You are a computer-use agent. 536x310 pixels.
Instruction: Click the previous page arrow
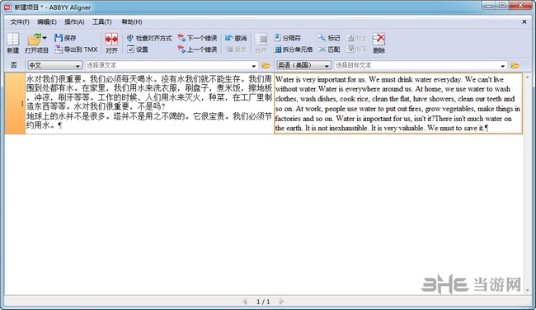coord(244,302)
